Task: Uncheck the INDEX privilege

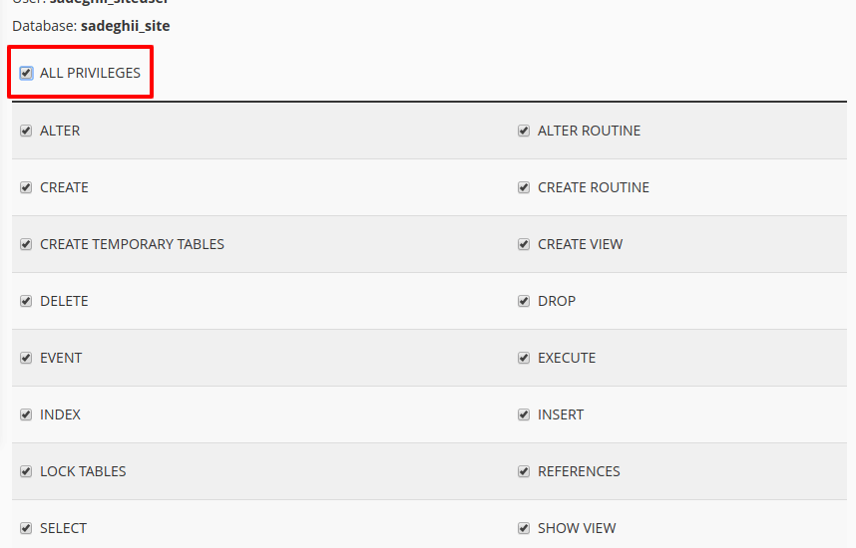Action: tap(26, 414)
